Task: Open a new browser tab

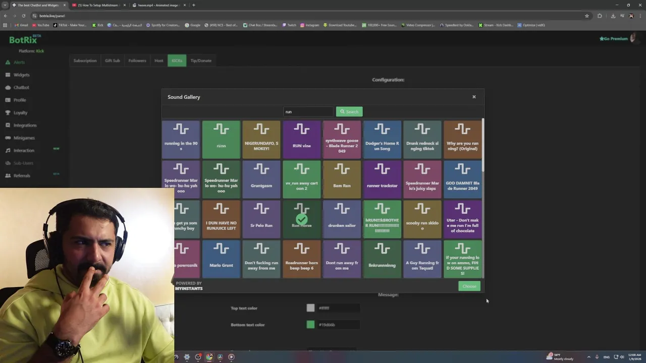Action: 194,5
